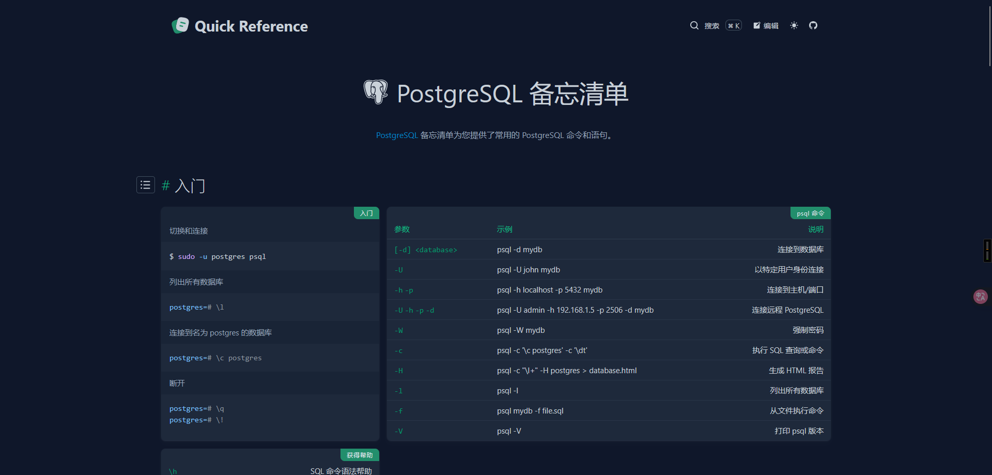This screenshot has height=475, width=992.
Task: Click the PostgreSQL elephant logo
Action: 376,92
